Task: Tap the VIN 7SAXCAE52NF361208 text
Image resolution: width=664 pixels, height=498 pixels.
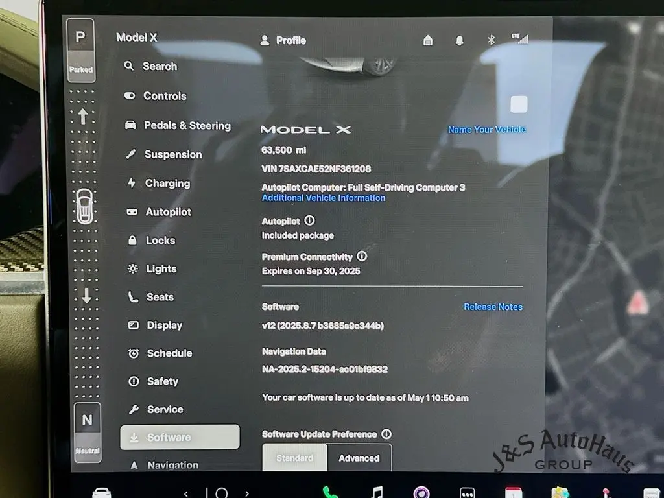Action: [x=316, y=169]
